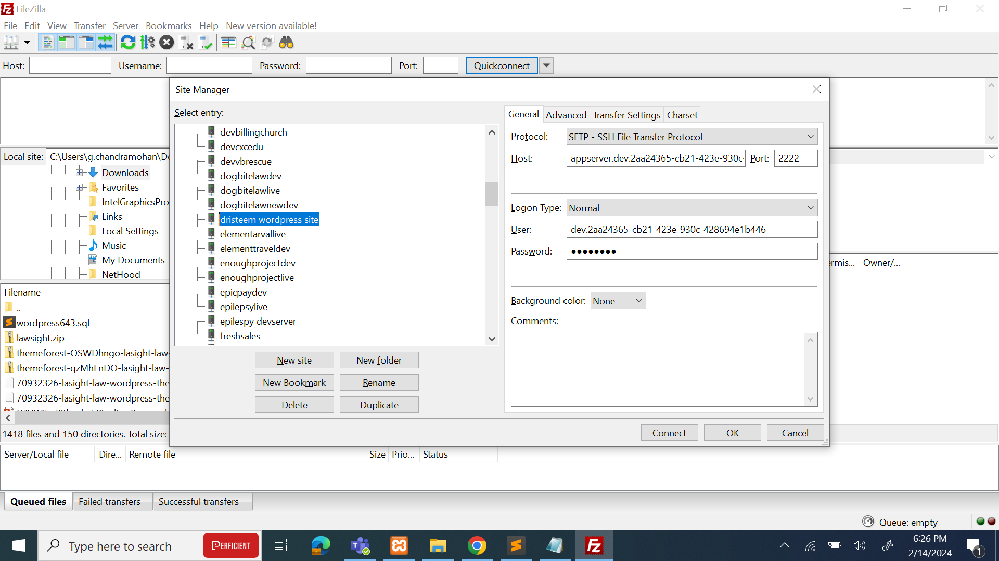Screen dimensions: 999x561
Task: Click New Bookmark button
Action: click(x=294, y=382)
